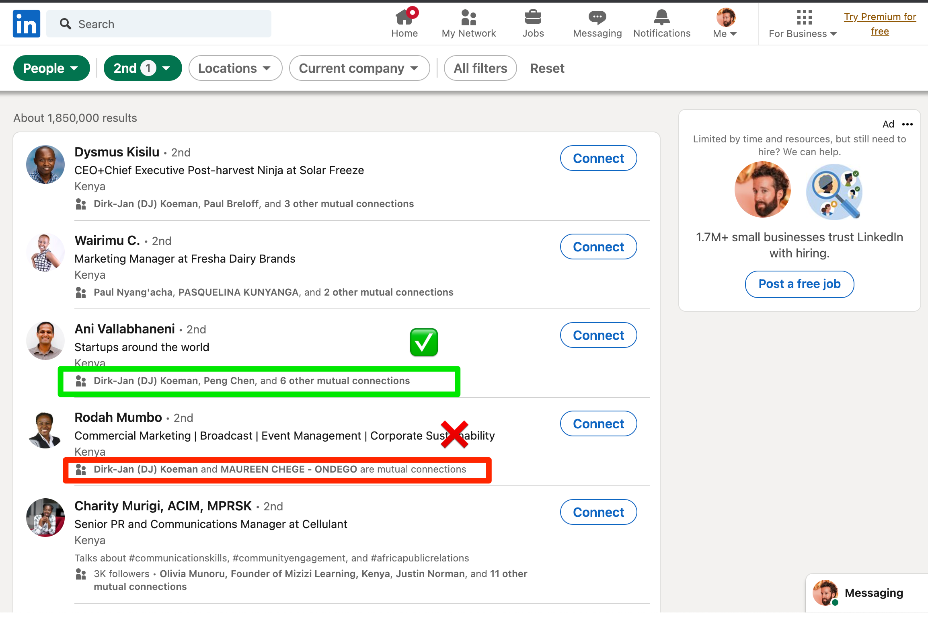Open the Messaging speech bubble icon
928x629 pixels.
[x=597, y=18]
